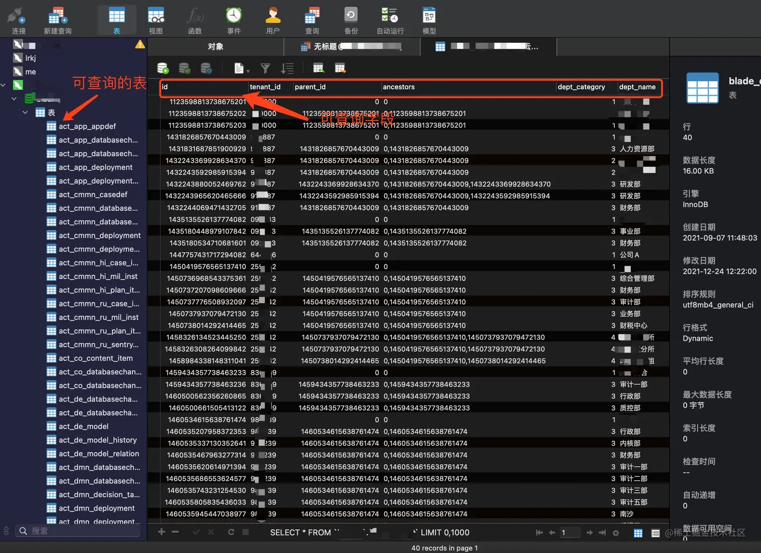Viewport: 761px width, 553px height.
Task: Open the 事件 events section
Action: (234, 20)
